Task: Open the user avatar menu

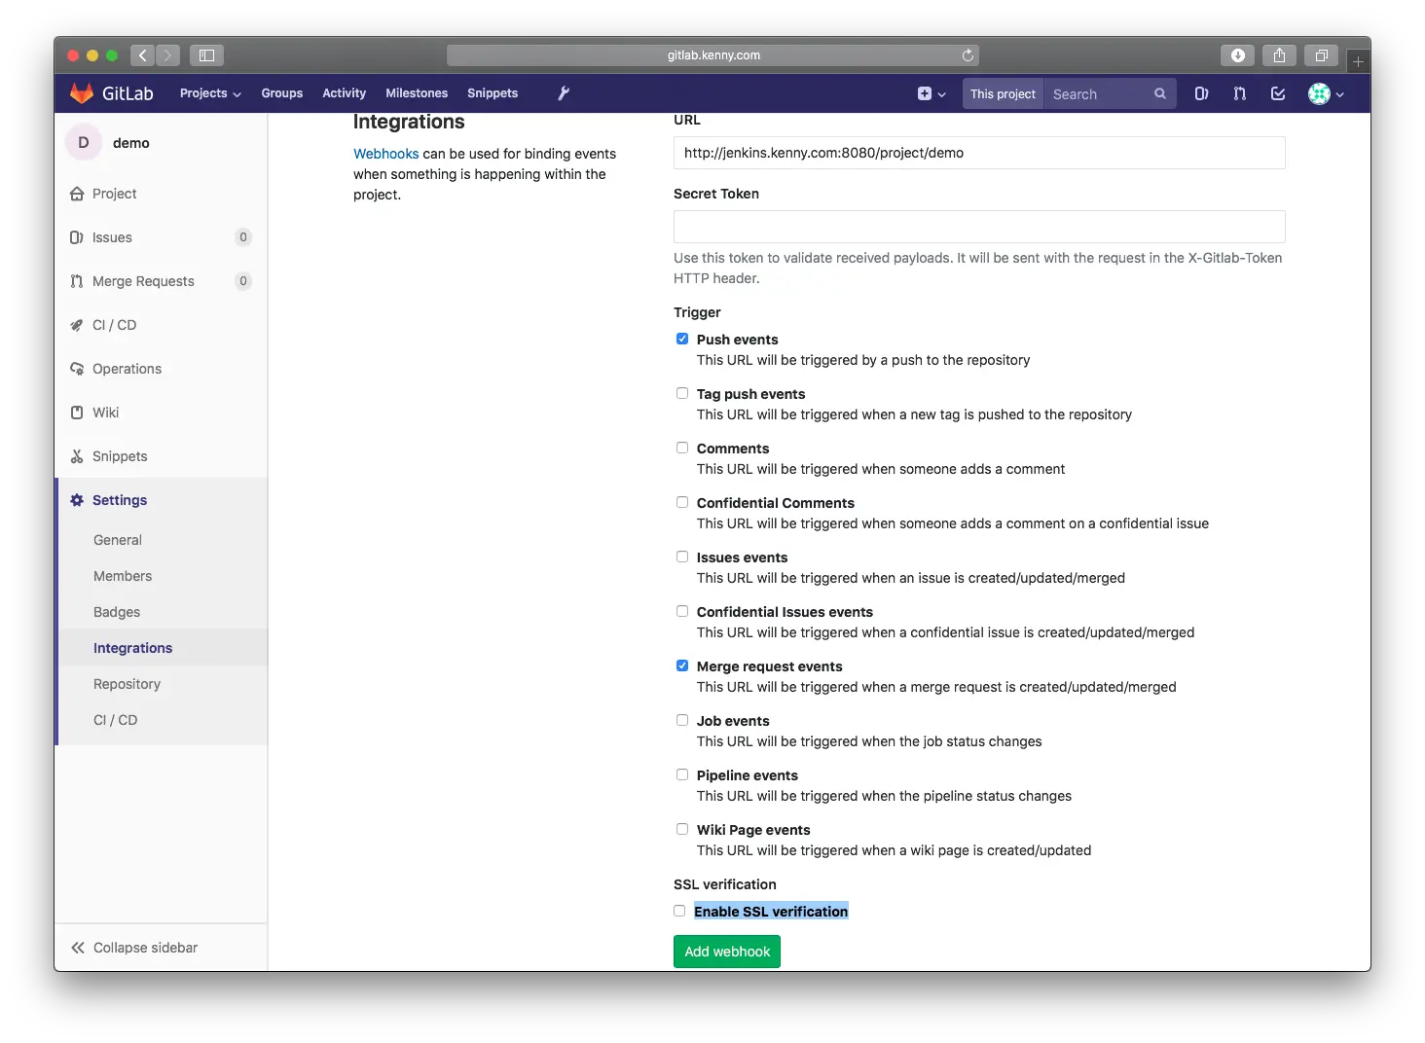Action: tap(1326, 94)
